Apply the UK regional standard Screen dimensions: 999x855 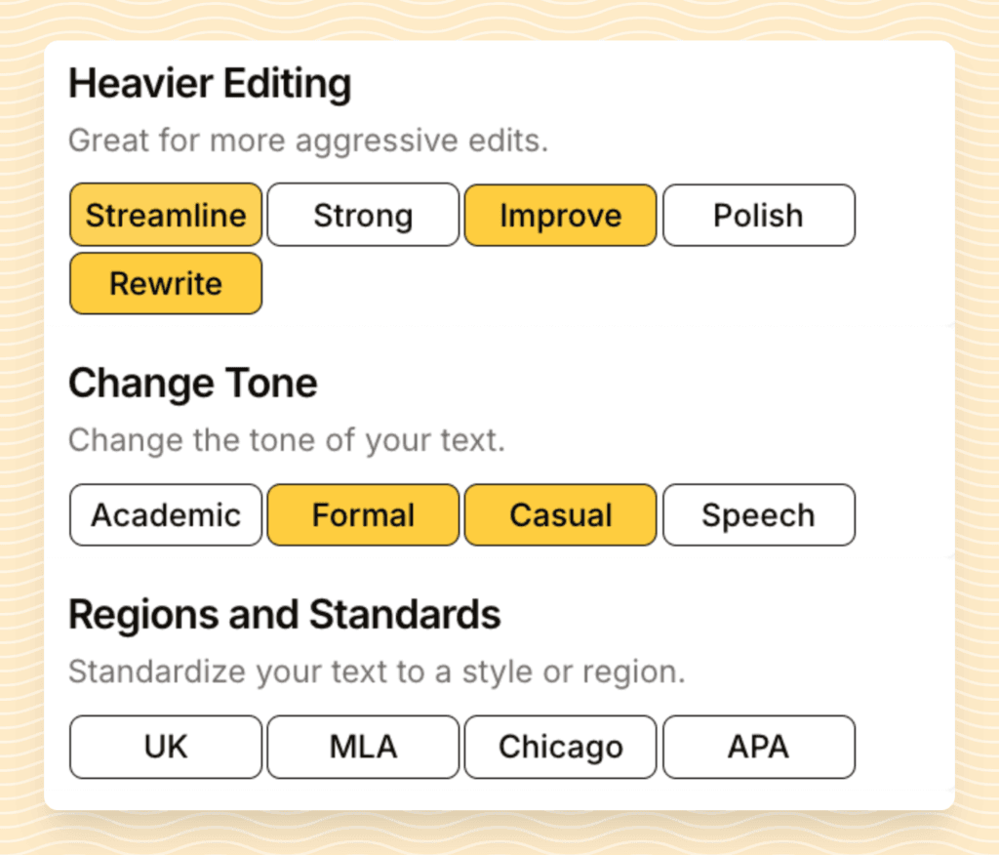coord(165,747)
